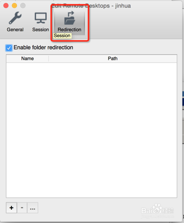Click the Redirection tab text label
The height and width of the screenshot is (223, 184).
tap(70, 29)
